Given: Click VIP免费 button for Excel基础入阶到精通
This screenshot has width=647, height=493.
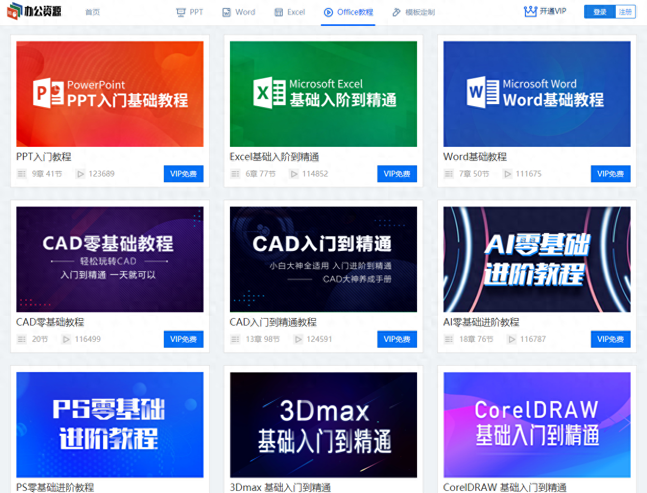Looking at the screenshot, I should point(397,174).
